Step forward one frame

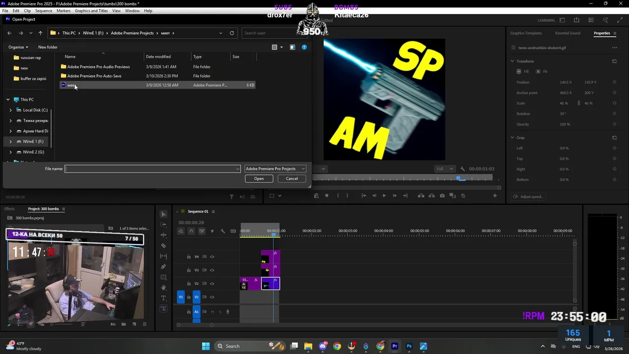click(x=395, y=196)
